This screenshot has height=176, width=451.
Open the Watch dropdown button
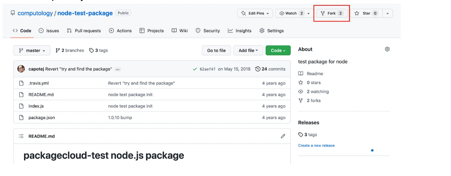point(295,13)
